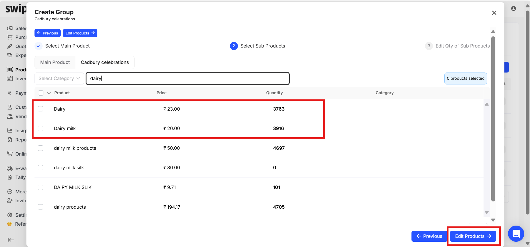Click the Price column header
The width and height of the screenshot is (530, 247).
click(x=162, y=93)
